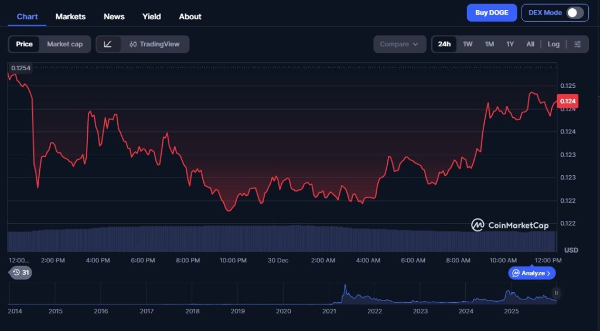
Task: Select the Market cap view toggle
Action: click(64, 44)
